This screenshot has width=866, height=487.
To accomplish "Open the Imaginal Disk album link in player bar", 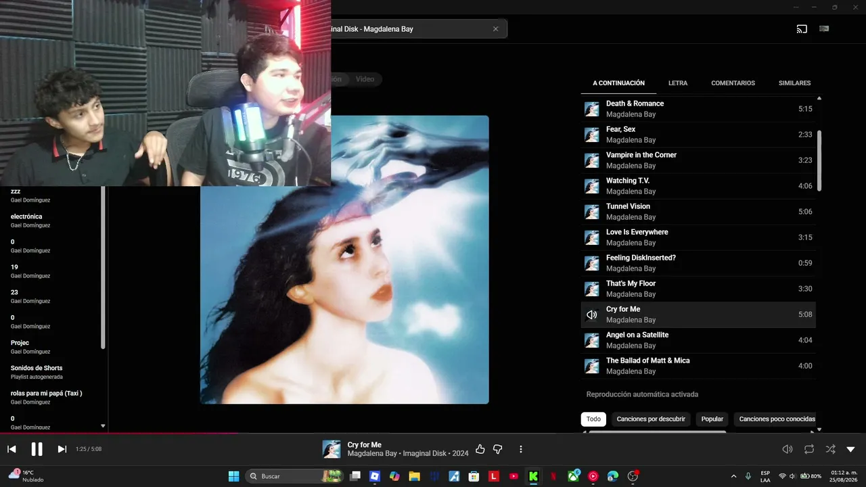I will pyautogui.click(x=426, y=453).
